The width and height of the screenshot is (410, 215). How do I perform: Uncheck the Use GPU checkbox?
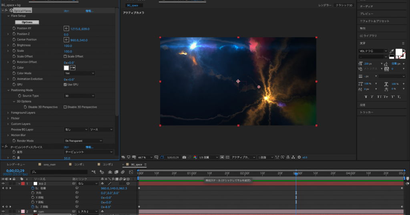click(x=65, y=84)
